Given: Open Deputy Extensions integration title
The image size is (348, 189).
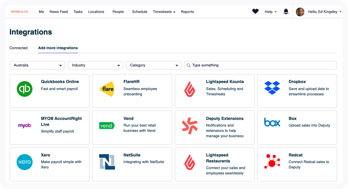Looking at the screenshot, I should pyautogui.click(x=225, y=119).
